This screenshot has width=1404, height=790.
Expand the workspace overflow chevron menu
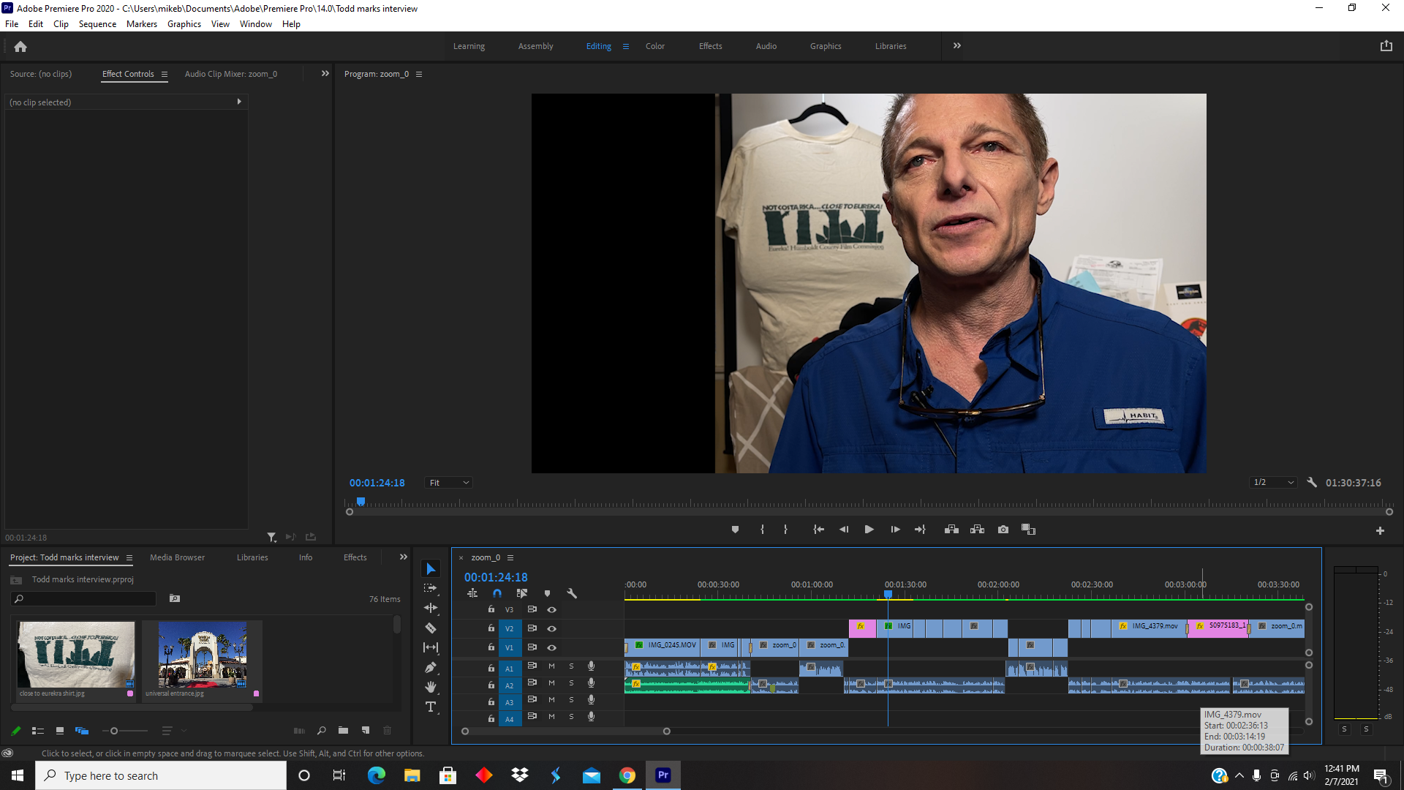point(956,46)
